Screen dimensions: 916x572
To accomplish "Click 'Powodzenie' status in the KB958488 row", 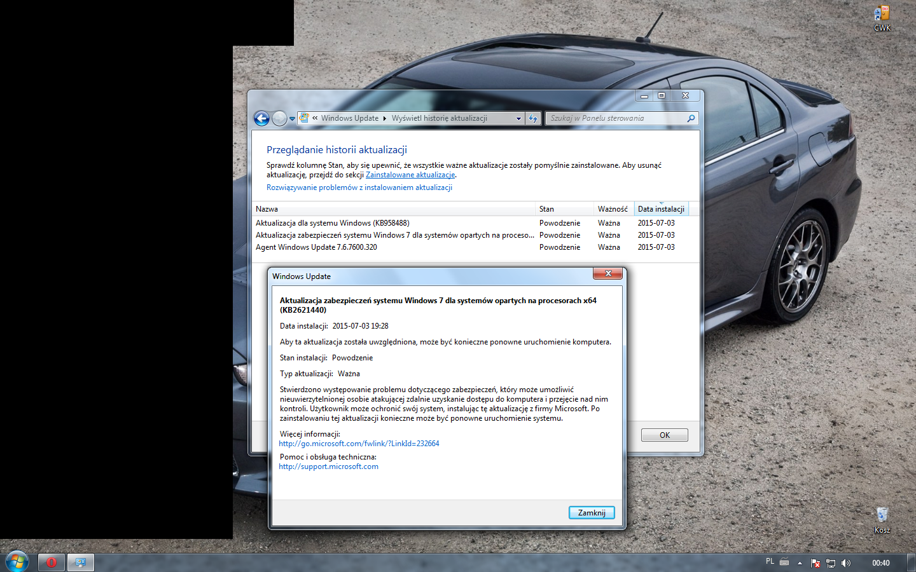I will (560, 223).
